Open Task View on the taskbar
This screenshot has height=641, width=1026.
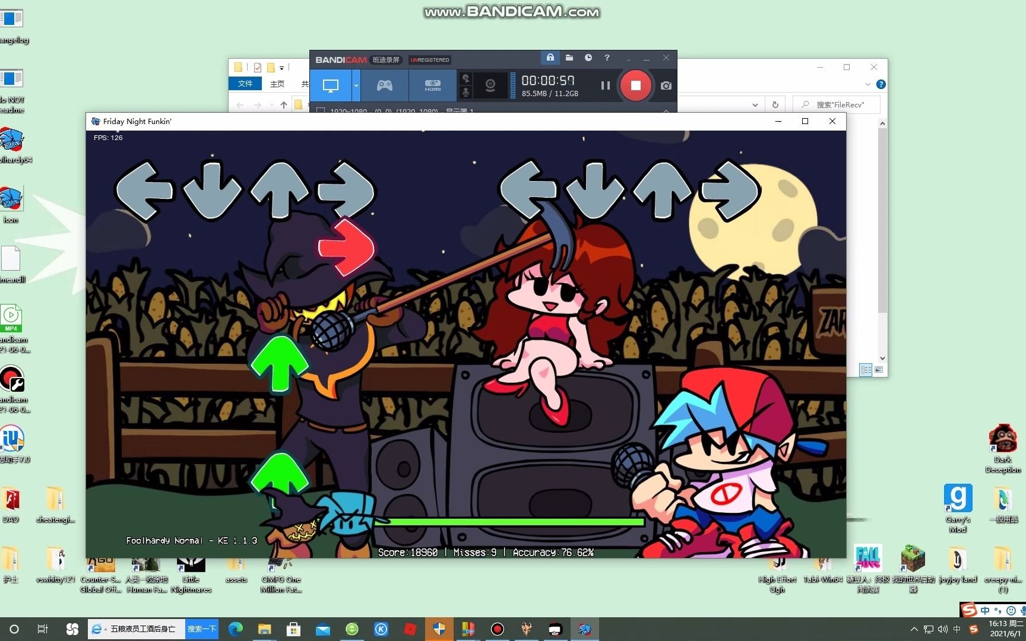tap(43, 629)
